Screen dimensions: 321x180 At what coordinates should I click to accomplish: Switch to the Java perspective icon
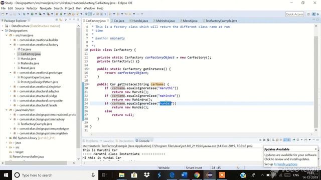(313, 14)
